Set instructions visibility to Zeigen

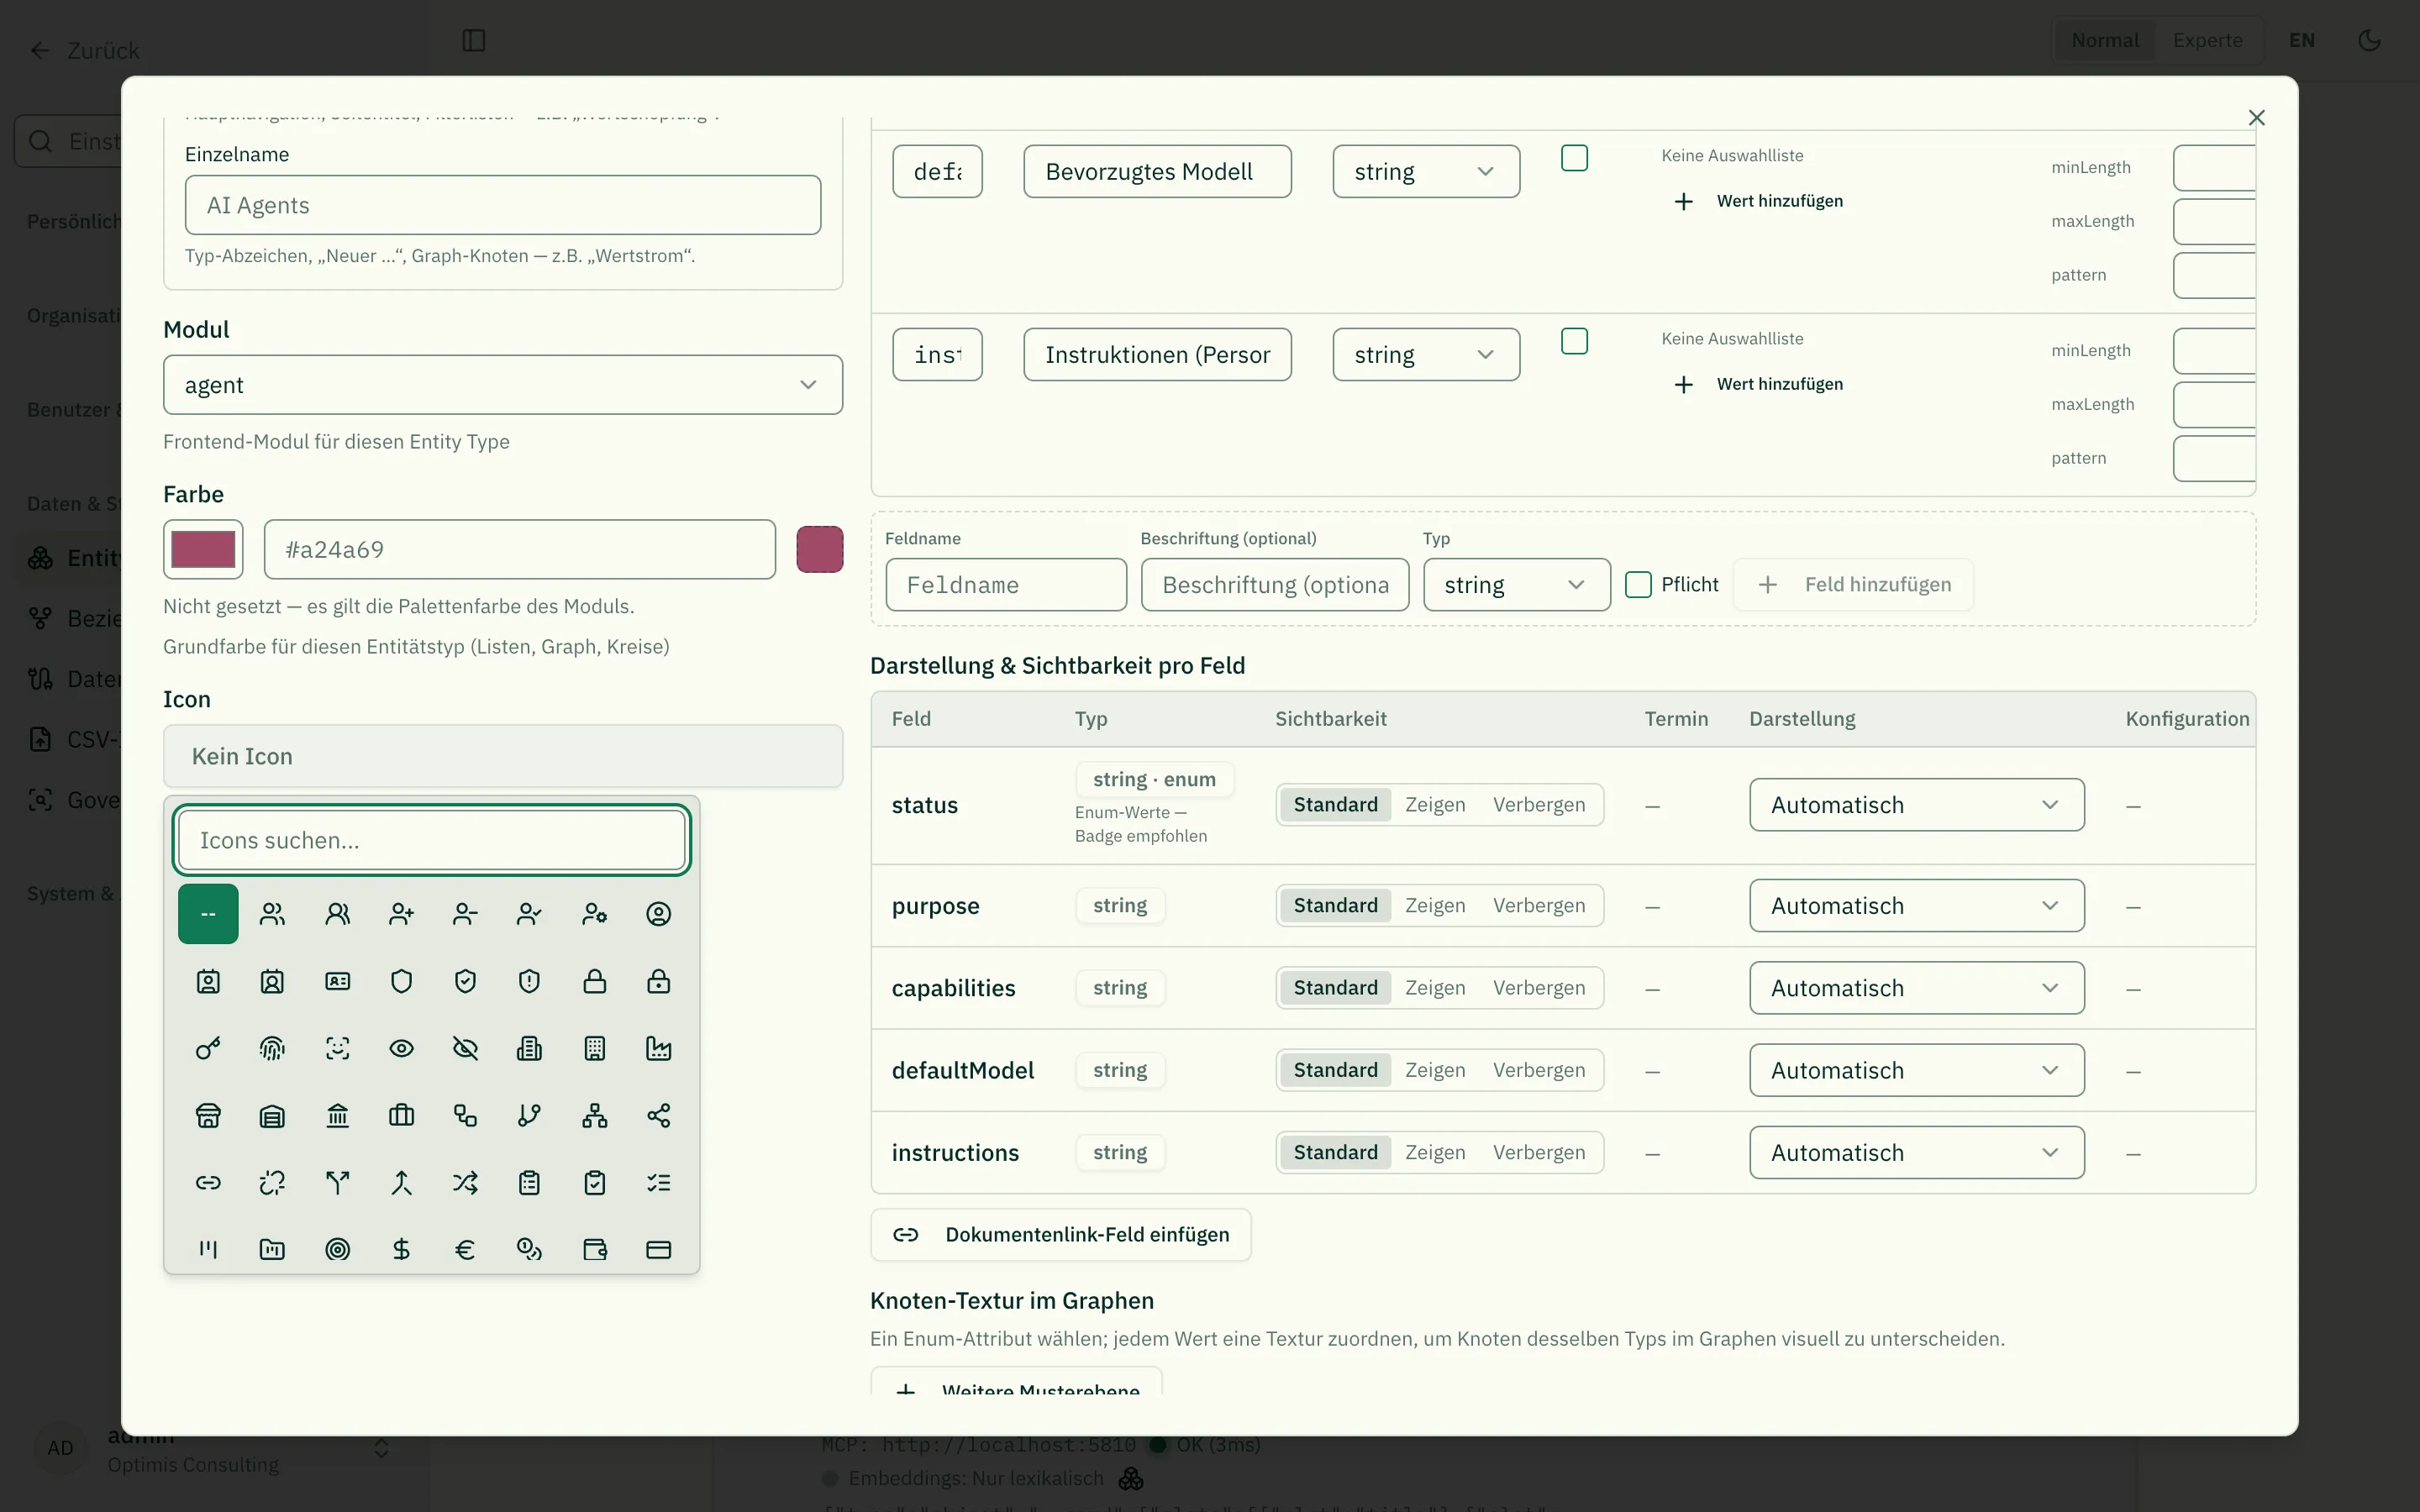coord(1435,1152)
